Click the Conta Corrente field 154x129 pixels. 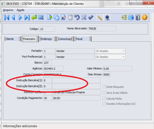pyautogui.click(x=58, y=74)
